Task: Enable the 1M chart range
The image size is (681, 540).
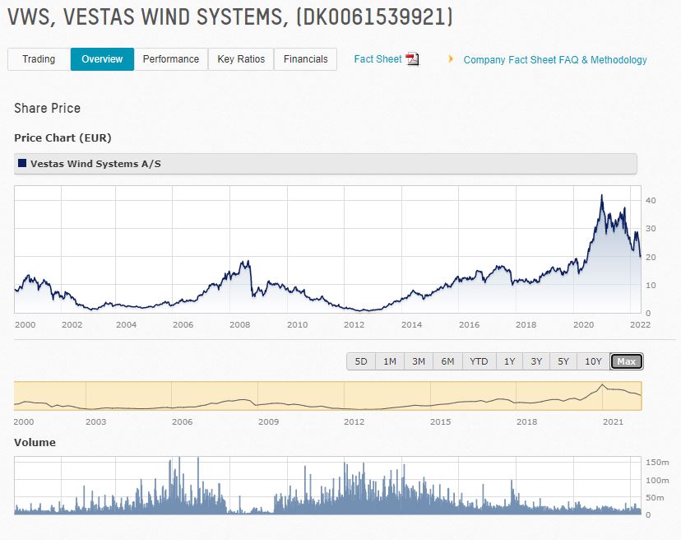Action: point(390,361)
